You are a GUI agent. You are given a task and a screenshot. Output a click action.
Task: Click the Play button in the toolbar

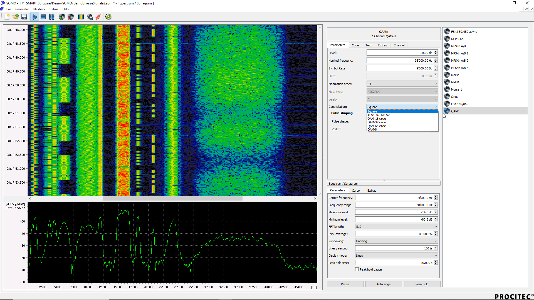pyautogui.click(x=34, y=17)
